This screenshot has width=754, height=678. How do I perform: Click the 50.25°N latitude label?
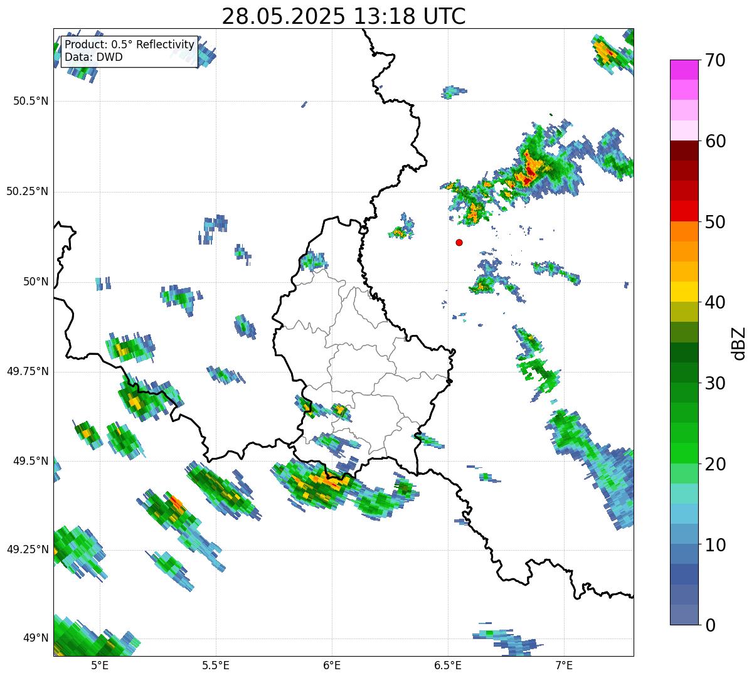click(x=27, y=191)
